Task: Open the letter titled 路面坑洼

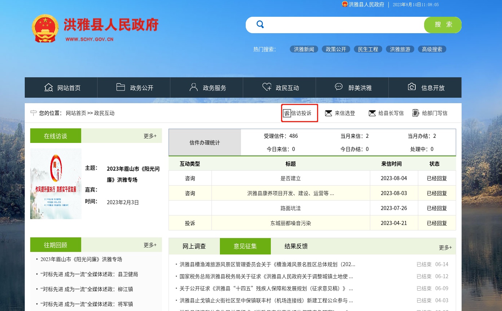Action: click(290, 209)
